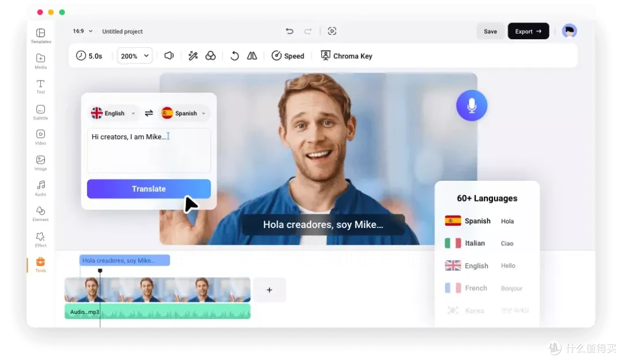Open the Templates panel

[40, 36]
